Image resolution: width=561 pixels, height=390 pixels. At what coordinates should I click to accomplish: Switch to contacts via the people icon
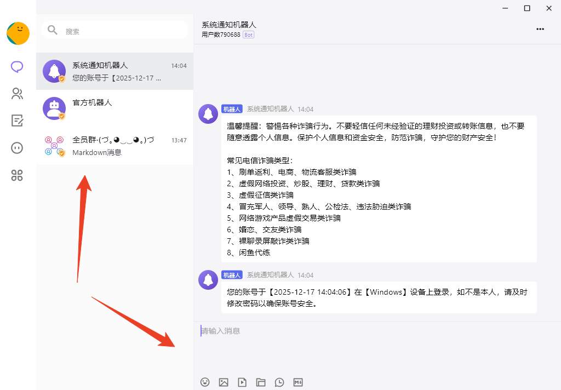(16, 94)
